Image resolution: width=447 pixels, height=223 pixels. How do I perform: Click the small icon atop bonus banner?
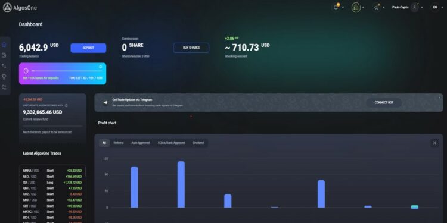pos(100,67)
